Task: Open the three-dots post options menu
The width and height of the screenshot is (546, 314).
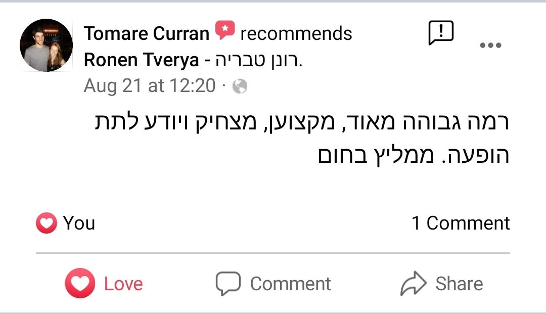Action: pyautogui.click(x=489, y=45)
